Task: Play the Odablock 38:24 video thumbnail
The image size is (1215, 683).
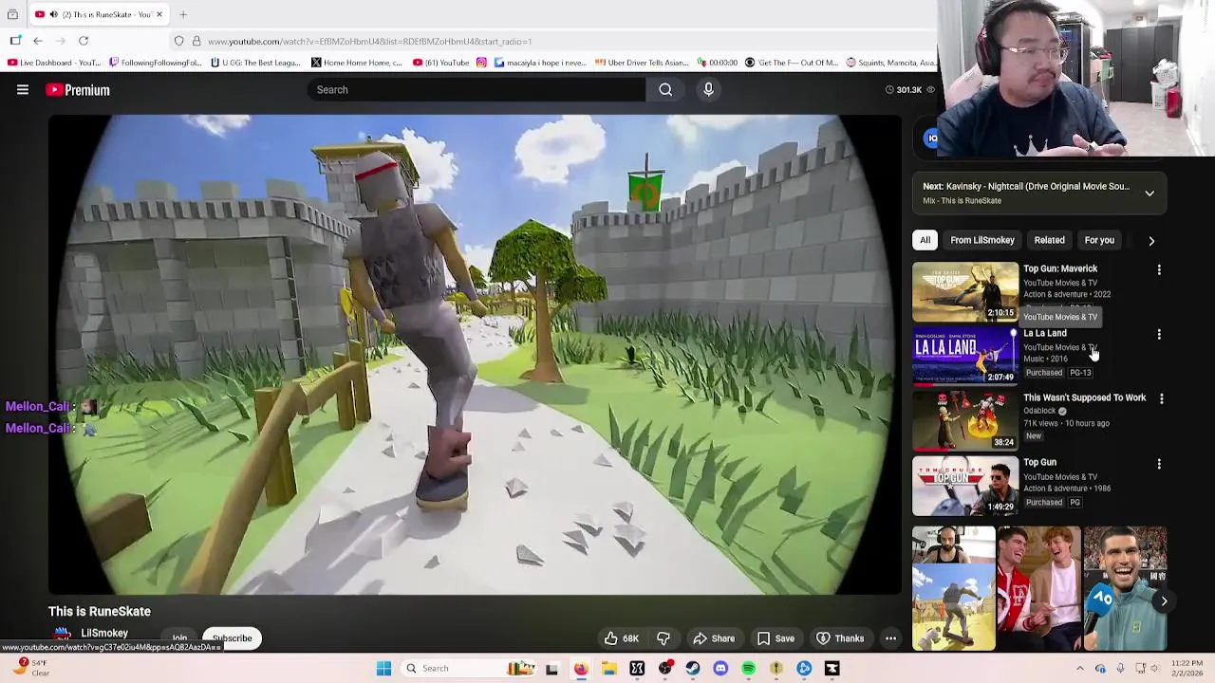Action: point(965,420)
